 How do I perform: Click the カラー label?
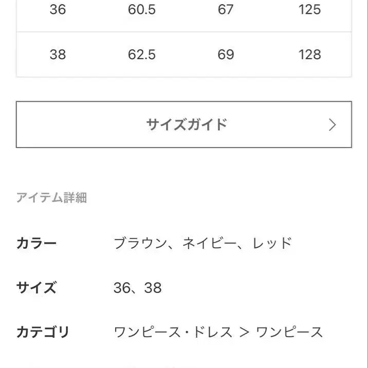pos(36,243)
